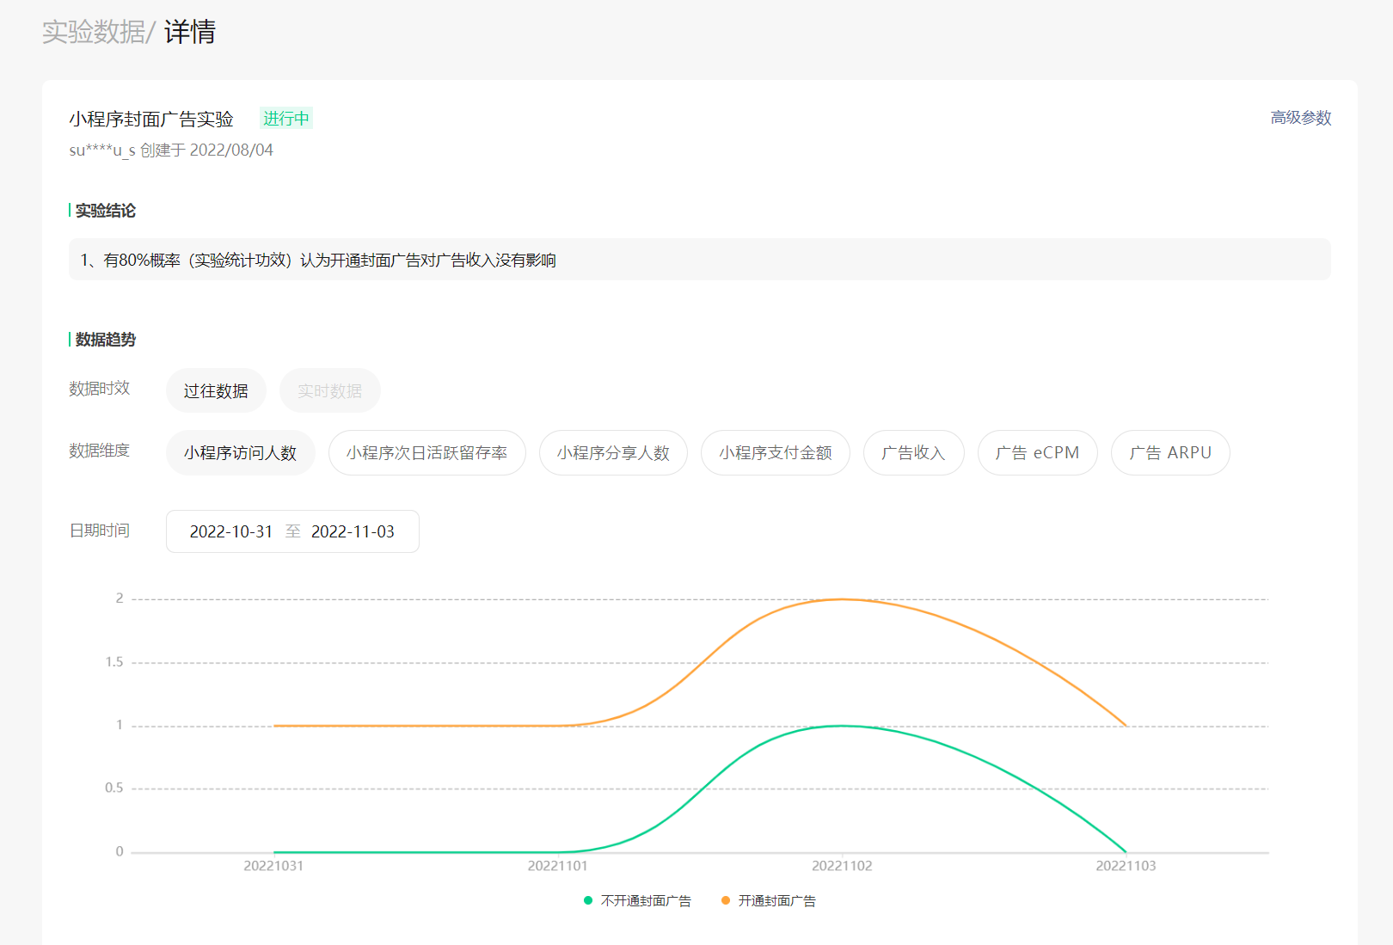Image resolution: width=1393 pixels, height=945 pixels.
Task: Show 广告收入 data dimension
Action: [x=913, y=453]
